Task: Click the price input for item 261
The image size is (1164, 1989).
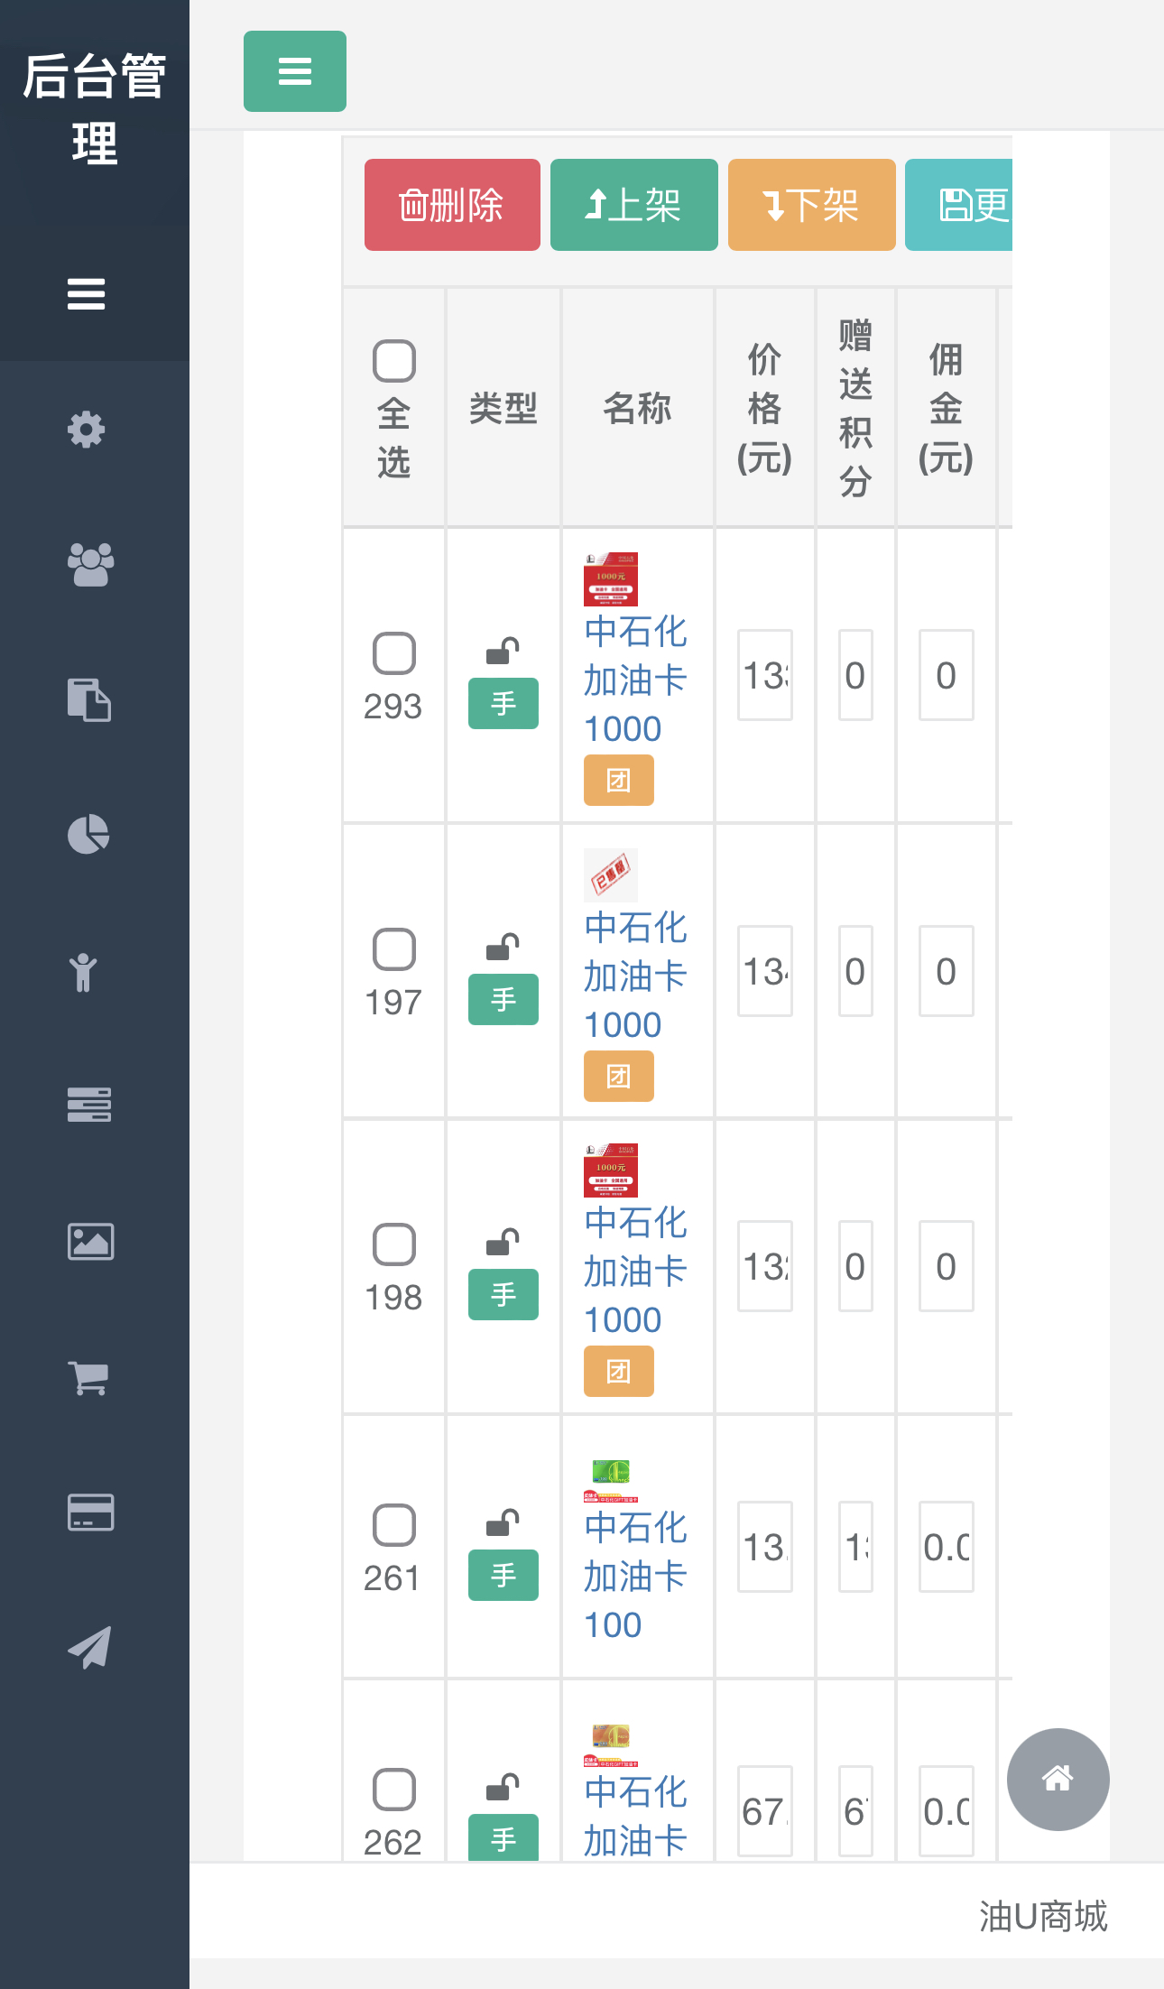Action: 763,1548
